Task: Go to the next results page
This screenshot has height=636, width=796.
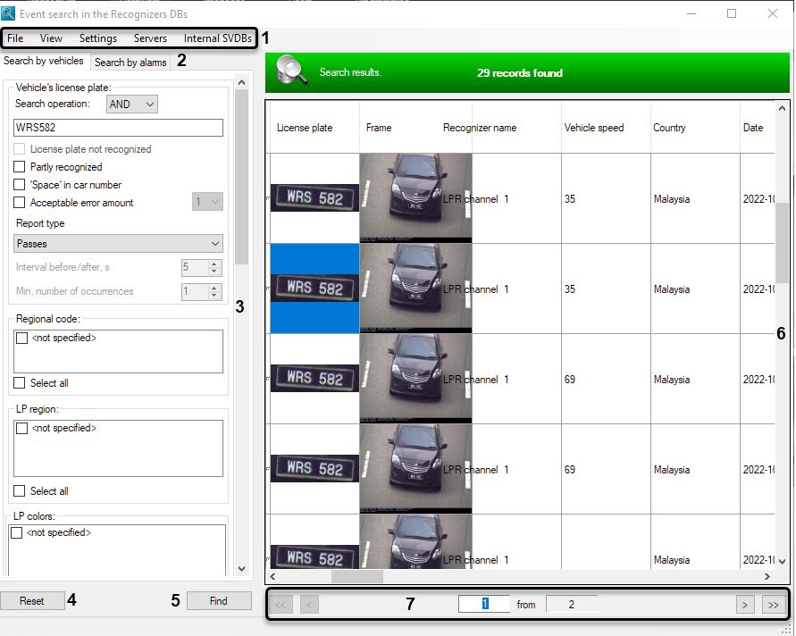Action: click(x=745, y=605)
